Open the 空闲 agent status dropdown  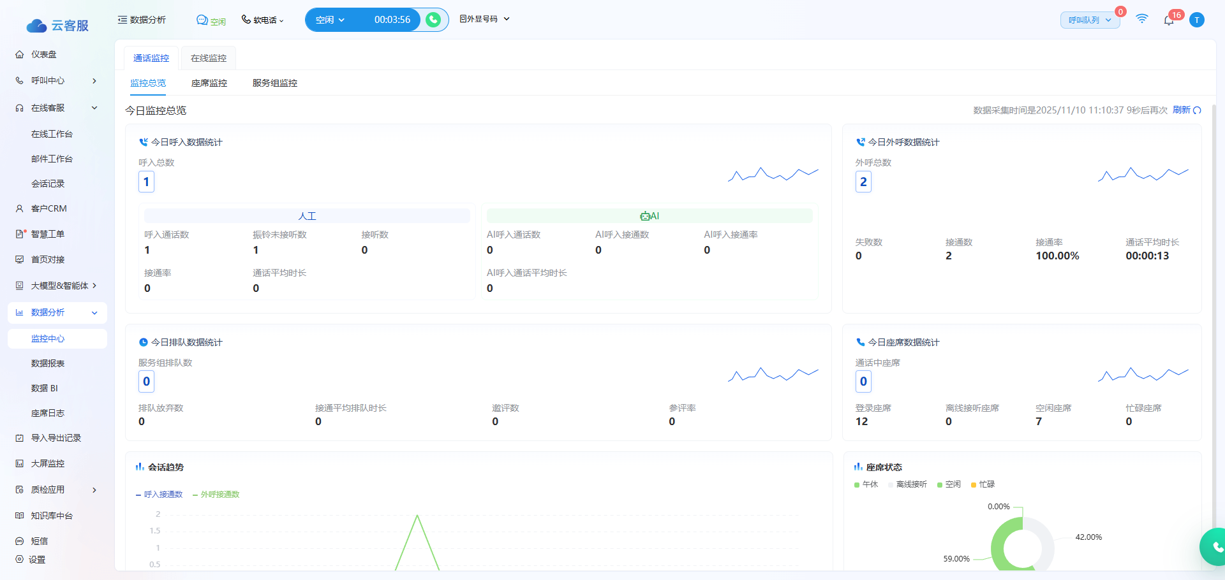coord(330,20)
